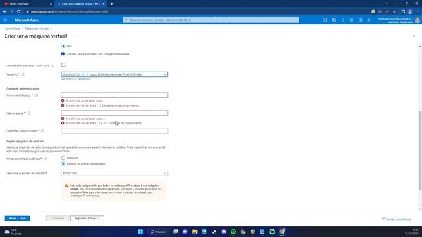This screenshot has height=237, width=422.
Task: Show info tooltip for Azure Spot discount
Action: coord(52,66)
